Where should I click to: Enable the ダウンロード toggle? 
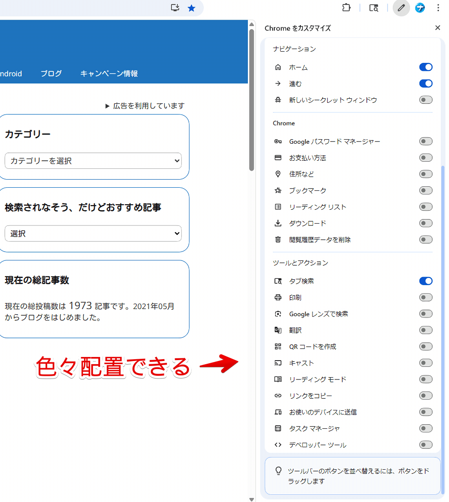click(426, 223)
